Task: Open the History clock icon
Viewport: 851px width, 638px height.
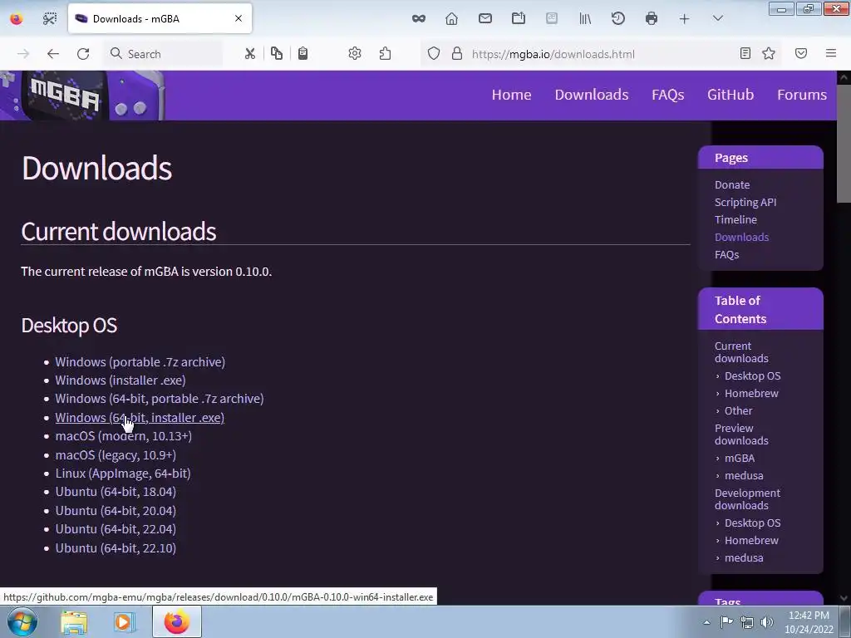Action: [617, 19]
